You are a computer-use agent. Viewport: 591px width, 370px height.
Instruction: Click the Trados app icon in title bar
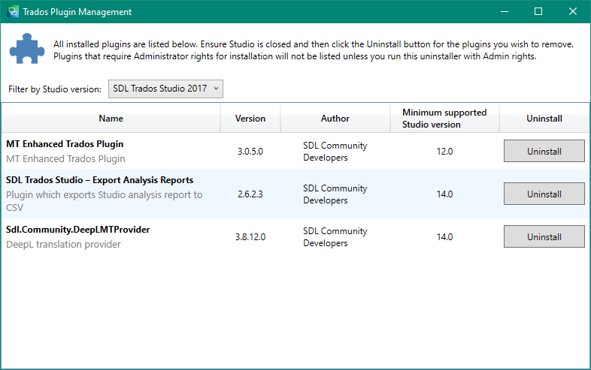[x=13, y=12]
